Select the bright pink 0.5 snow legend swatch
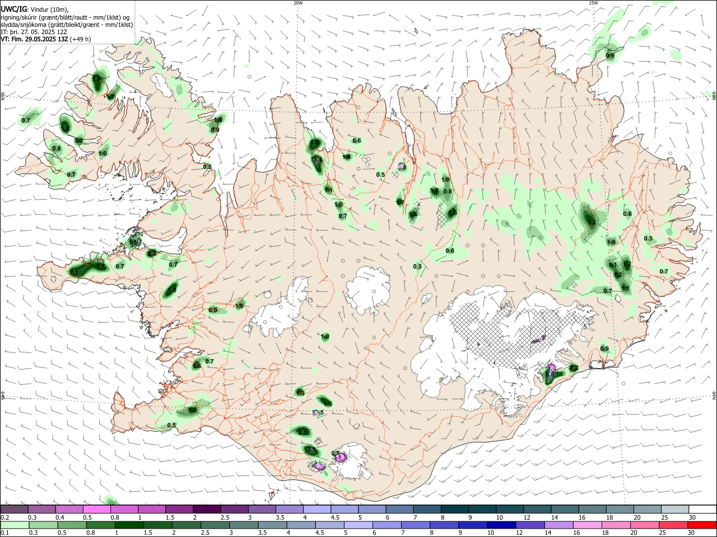Image resolution: width=717 pixels, height=537 pixels. pos(97,510)
